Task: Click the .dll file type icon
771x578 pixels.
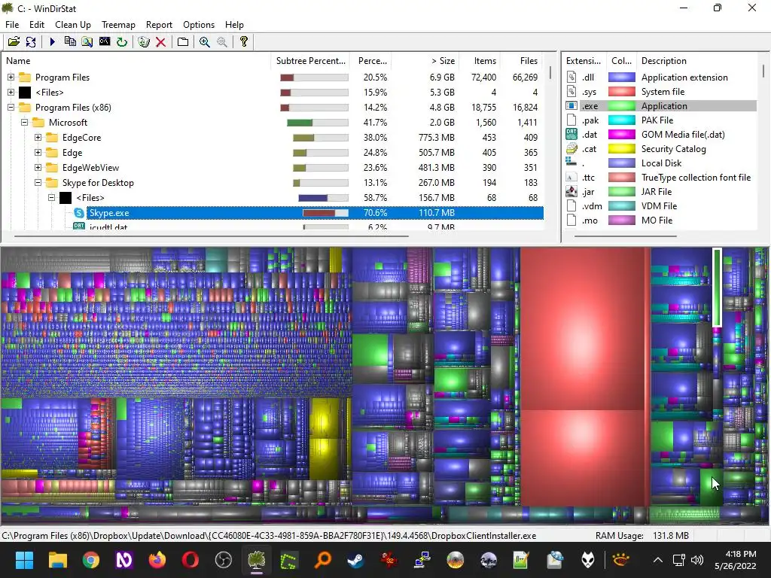Action: 571,78
